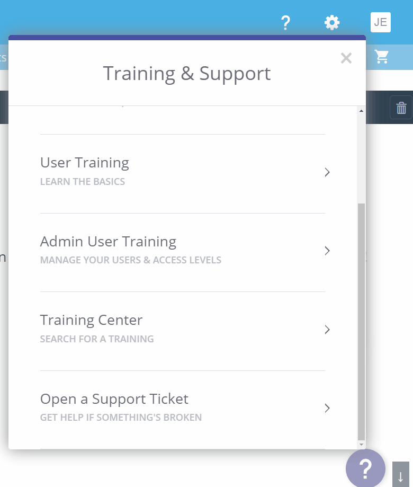Click the down arrow button at bottom right
413x487 pixels.
coord(400,475)
